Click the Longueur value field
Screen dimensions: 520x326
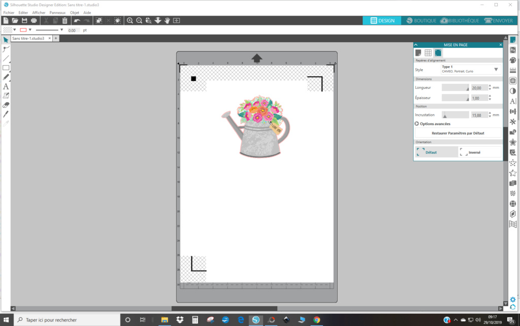[x=479, y=88]
